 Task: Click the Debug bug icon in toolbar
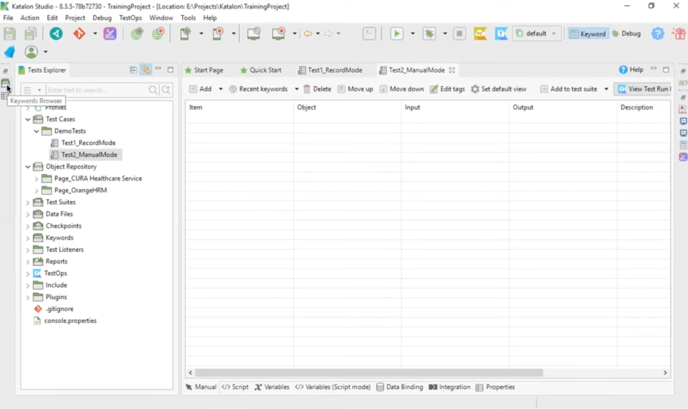429,34
